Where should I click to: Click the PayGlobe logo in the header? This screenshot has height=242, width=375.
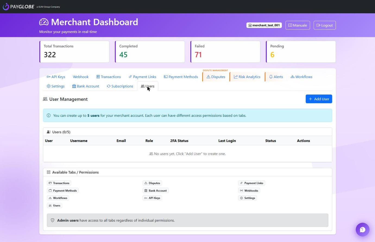[18, 7]
